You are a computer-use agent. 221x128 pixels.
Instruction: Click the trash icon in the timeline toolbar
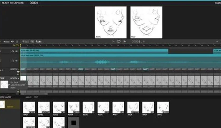[x=17, y=42]
